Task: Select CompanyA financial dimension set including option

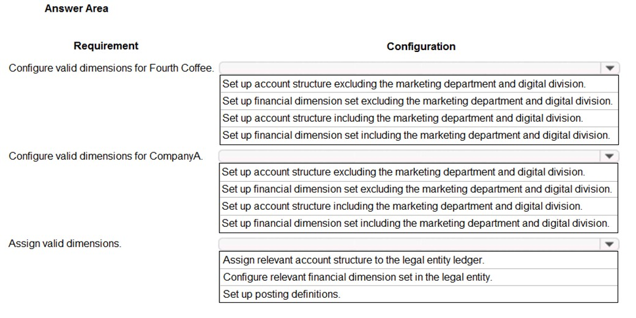Action: 419,223
